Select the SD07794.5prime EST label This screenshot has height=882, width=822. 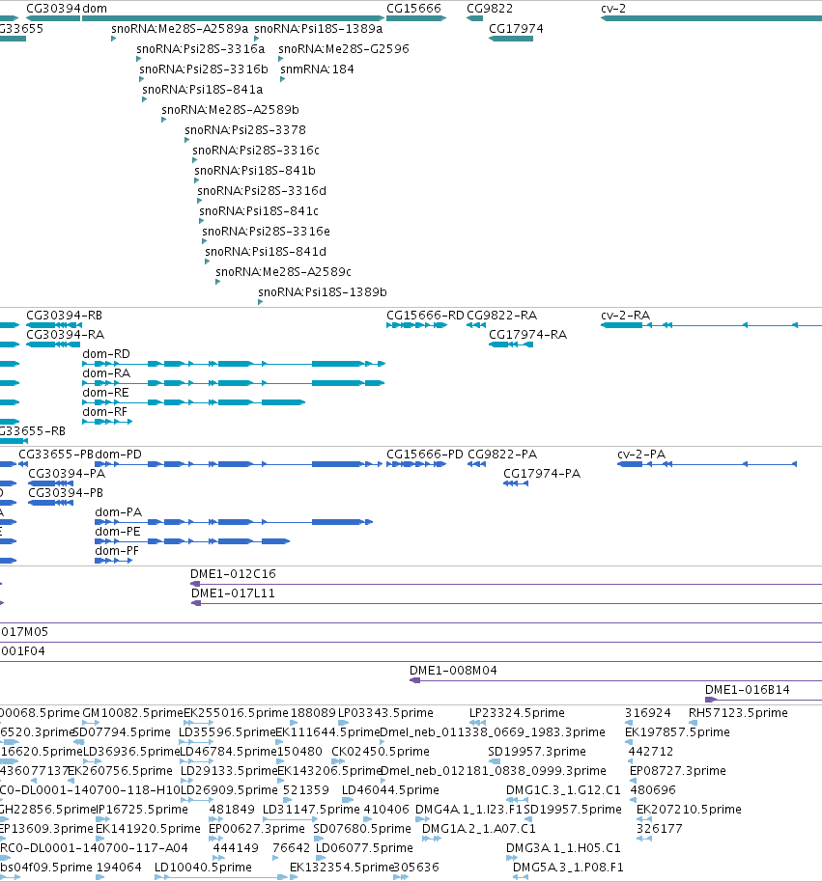coord(122,732)
